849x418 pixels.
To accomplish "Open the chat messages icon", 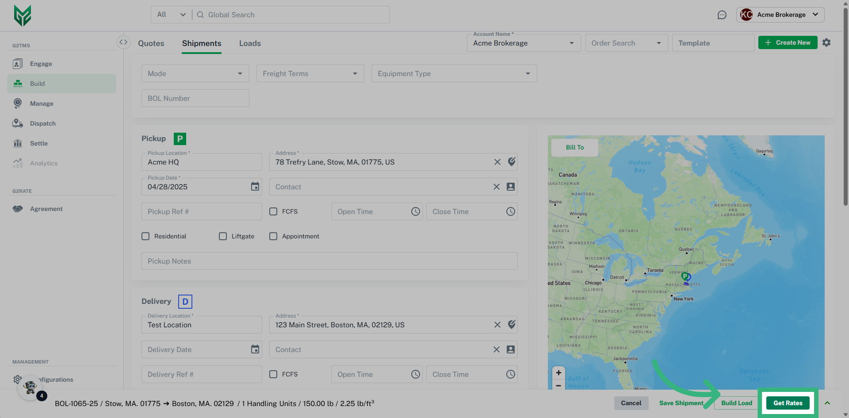I will (722, 15).
